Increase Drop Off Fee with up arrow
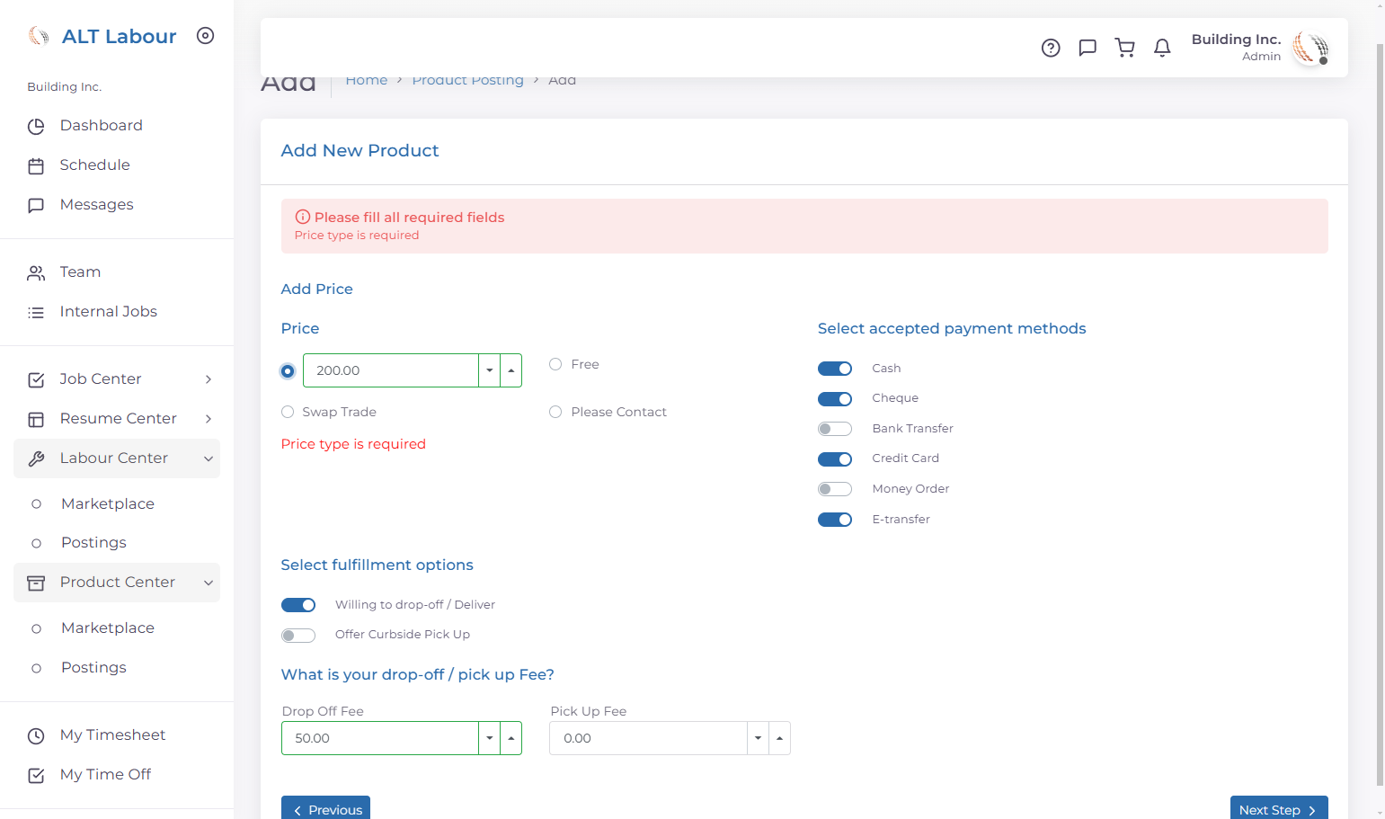 [x=511, y=738]
